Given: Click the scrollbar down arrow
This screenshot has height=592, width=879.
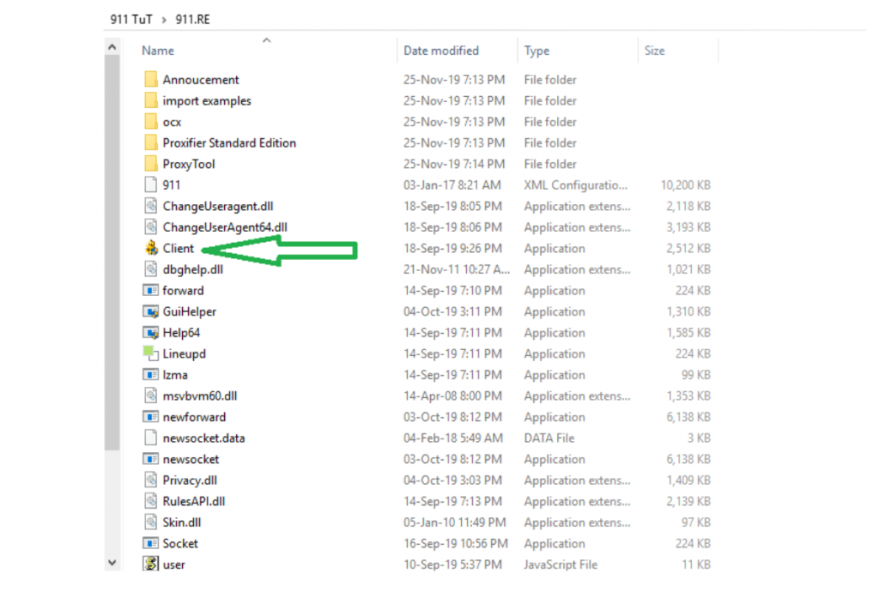Looking at the screenshot, I should coord(112,562).
